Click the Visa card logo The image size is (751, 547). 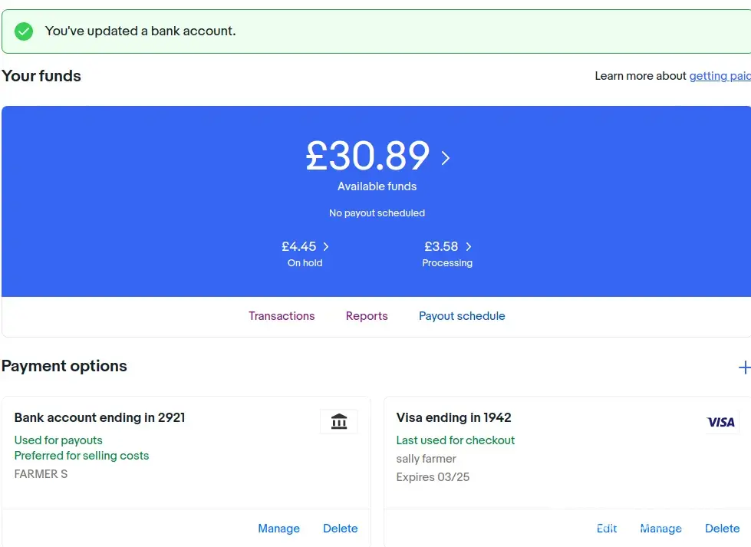click(x=720, y=422)
